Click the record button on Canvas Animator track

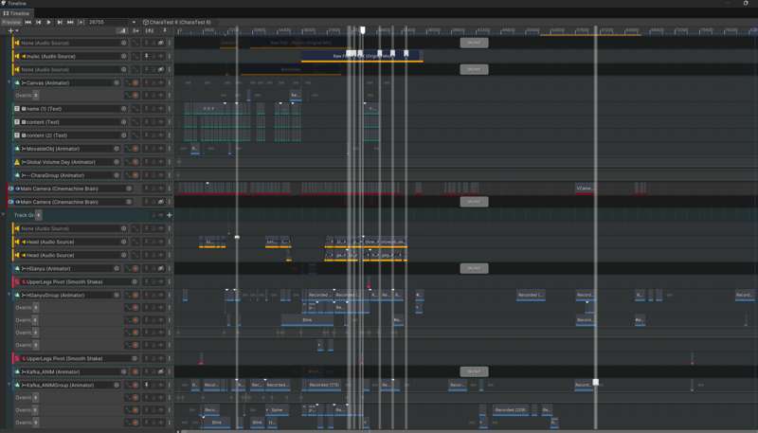(135, 82)
